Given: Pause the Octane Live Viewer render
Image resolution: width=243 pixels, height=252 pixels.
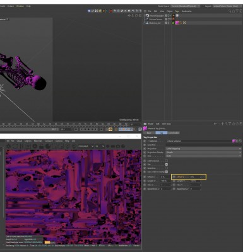Looking at the screenshot, I should coord(21,146).
